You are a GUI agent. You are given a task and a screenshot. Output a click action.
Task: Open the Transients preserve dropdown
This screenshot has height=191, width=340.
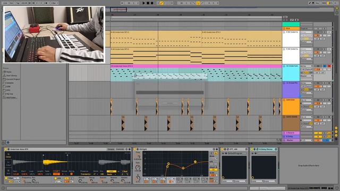click(86, 174)
